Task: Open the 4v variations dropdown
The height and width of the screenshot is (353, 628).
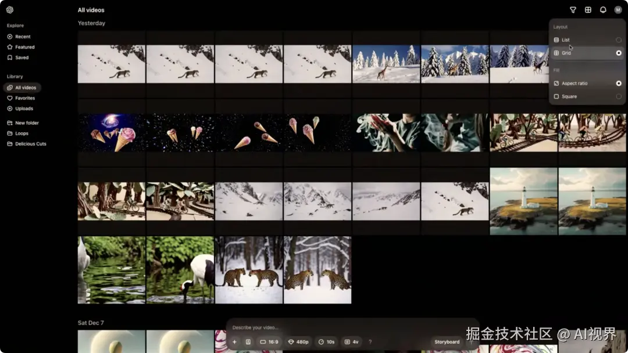Action: [352, 342]
